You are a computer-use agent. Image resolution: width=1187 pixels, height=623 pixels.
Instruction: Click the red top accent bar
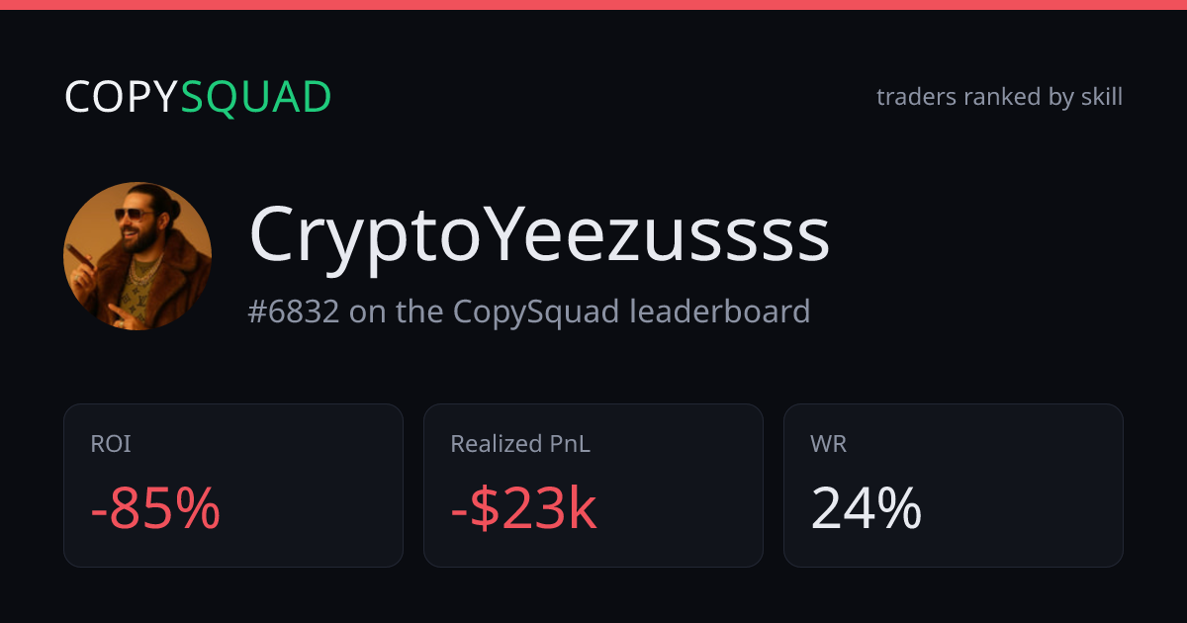point(593,5)
